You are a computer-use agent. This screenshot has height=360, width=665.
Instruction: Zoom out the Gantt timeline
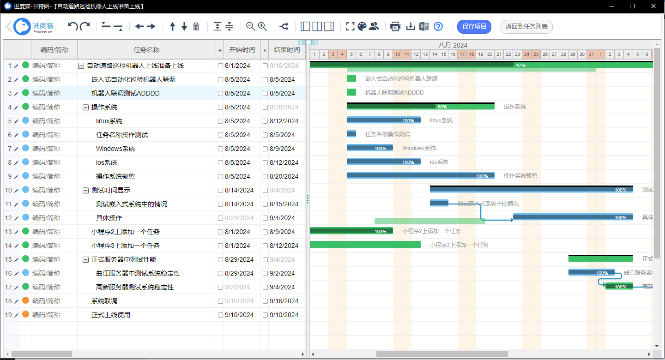[251, 26]
